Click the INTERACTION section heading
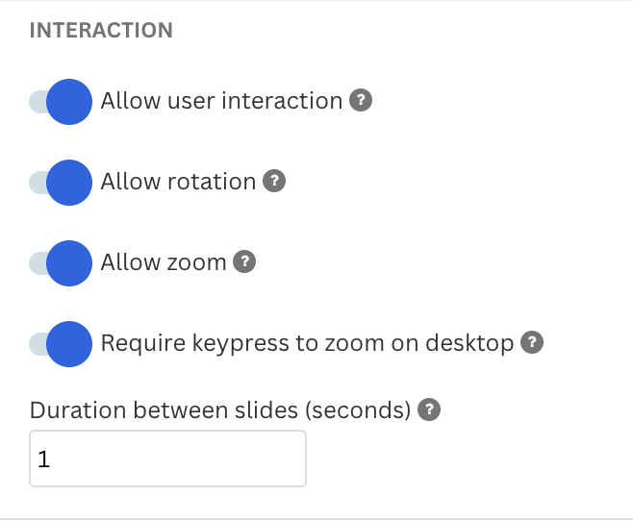633x521 pixels. coord(101,31)
